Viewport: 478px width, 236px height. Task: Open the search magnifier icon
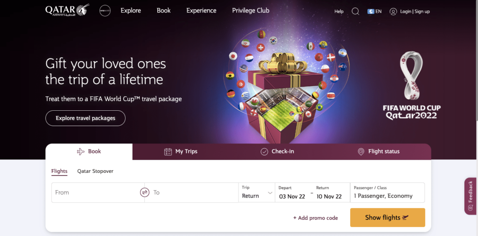pyautogui.click(x=355, y=11)
